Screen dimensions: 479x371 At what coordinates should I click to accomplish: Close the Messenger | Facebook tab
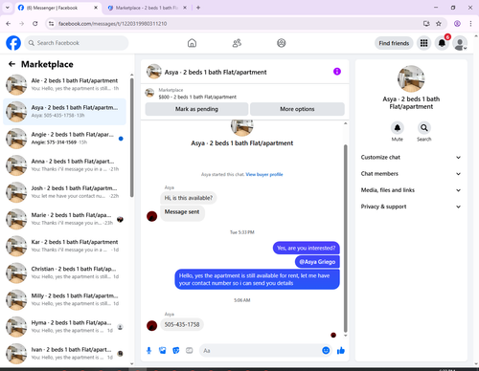point(96,8)
